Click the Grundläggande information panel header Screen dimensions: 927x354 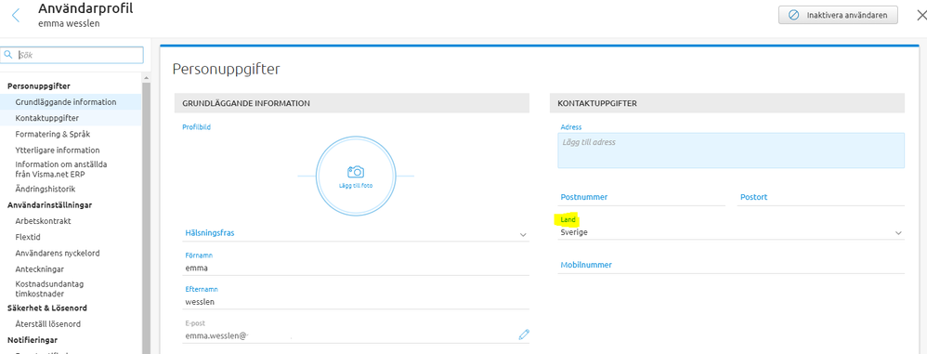point(352,103)
